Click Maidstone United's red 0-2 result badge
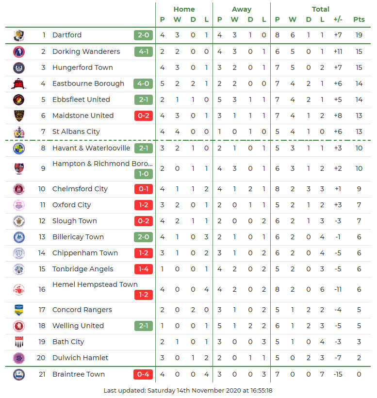This screenshot has height=398, width=377. point(143,116)
